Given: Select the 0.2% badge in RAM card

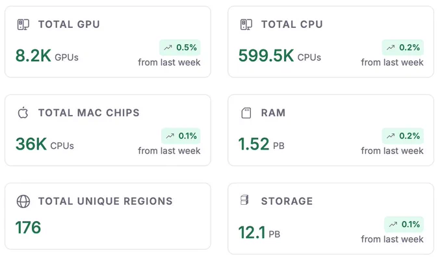Looking at the screenshot, I should (x=403, y=136).
